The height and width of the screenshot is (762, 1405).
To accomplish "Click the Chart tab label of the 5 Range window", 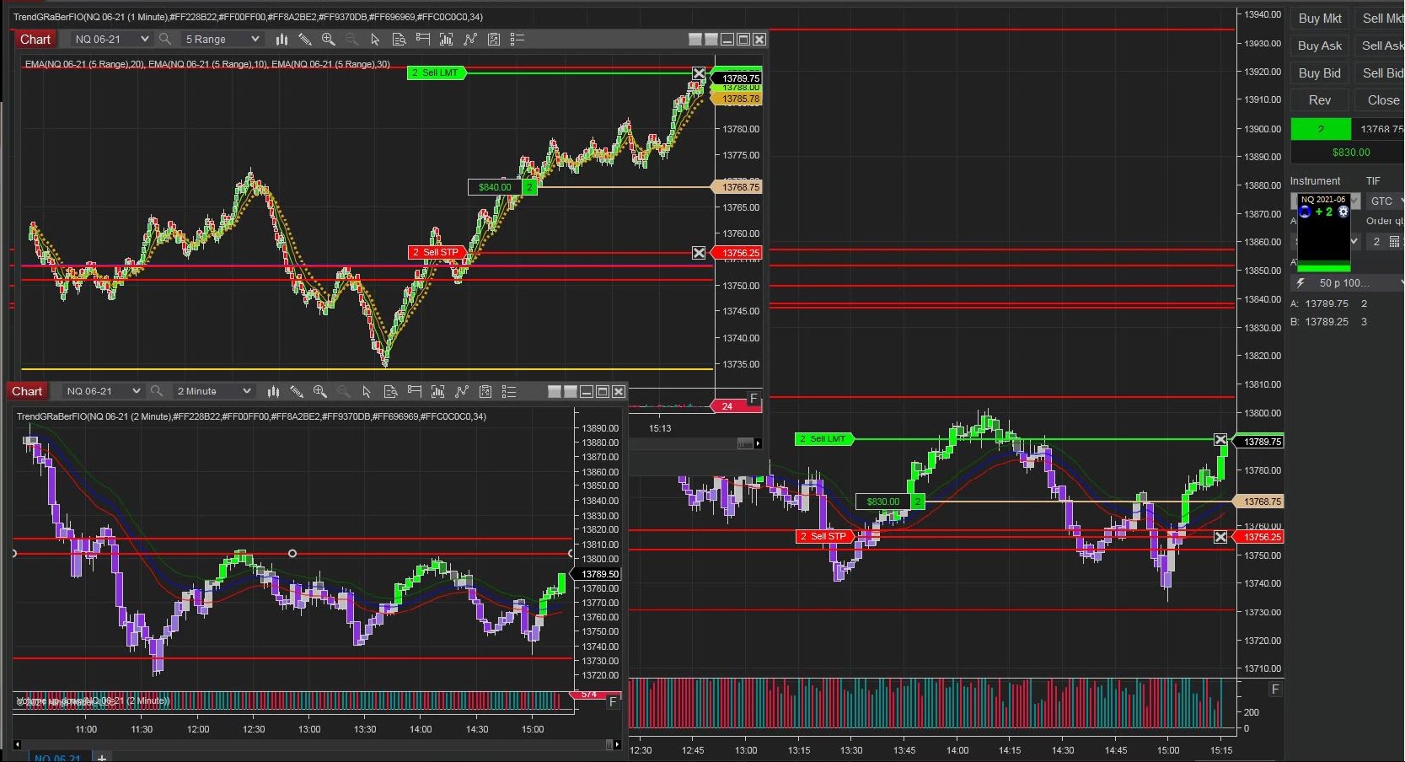I will coord(35,39).
